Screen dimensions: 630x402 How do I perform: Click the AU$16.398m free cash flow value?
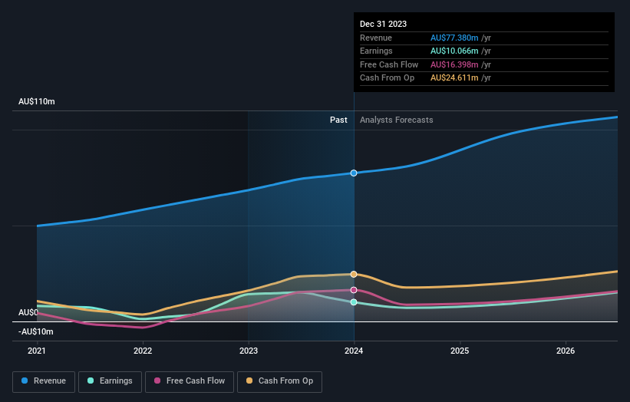454,64
